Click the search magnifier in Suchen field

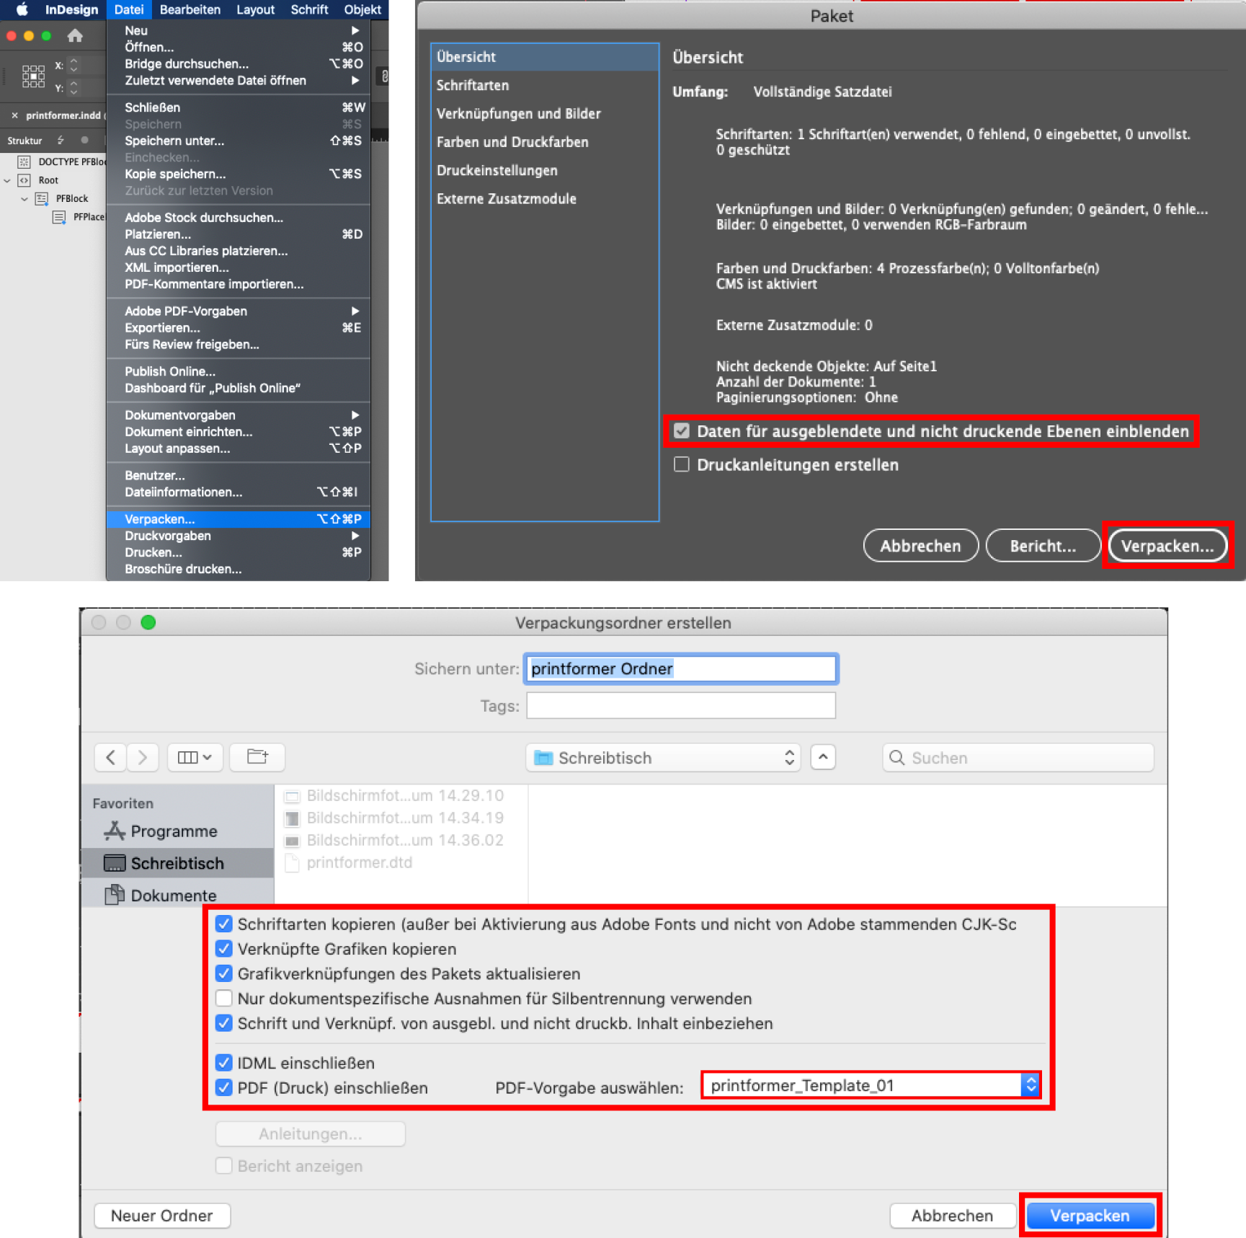(x=896, y=758)
